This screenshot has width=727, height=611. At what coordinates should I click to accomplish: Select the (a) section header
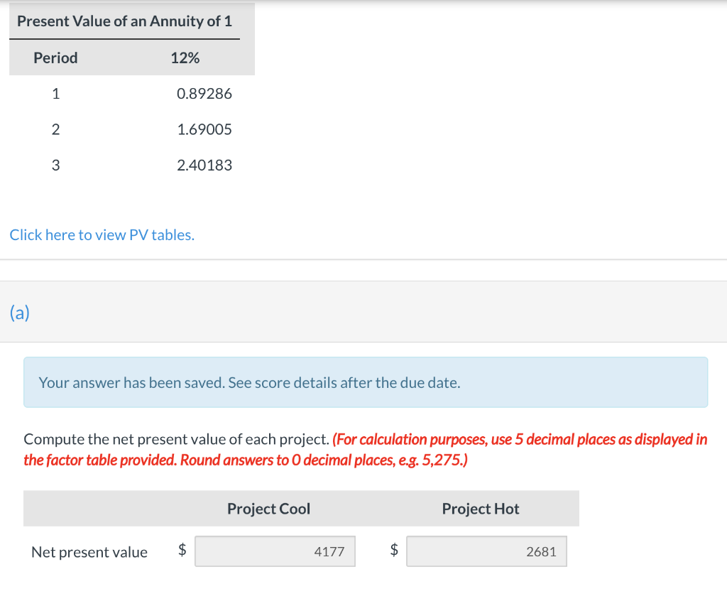tap(20, 312)
